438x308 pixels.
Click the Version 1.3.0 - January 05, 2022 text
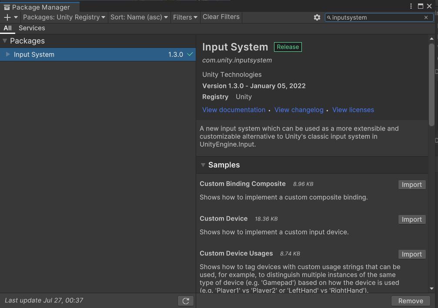[x=254, y=86]
